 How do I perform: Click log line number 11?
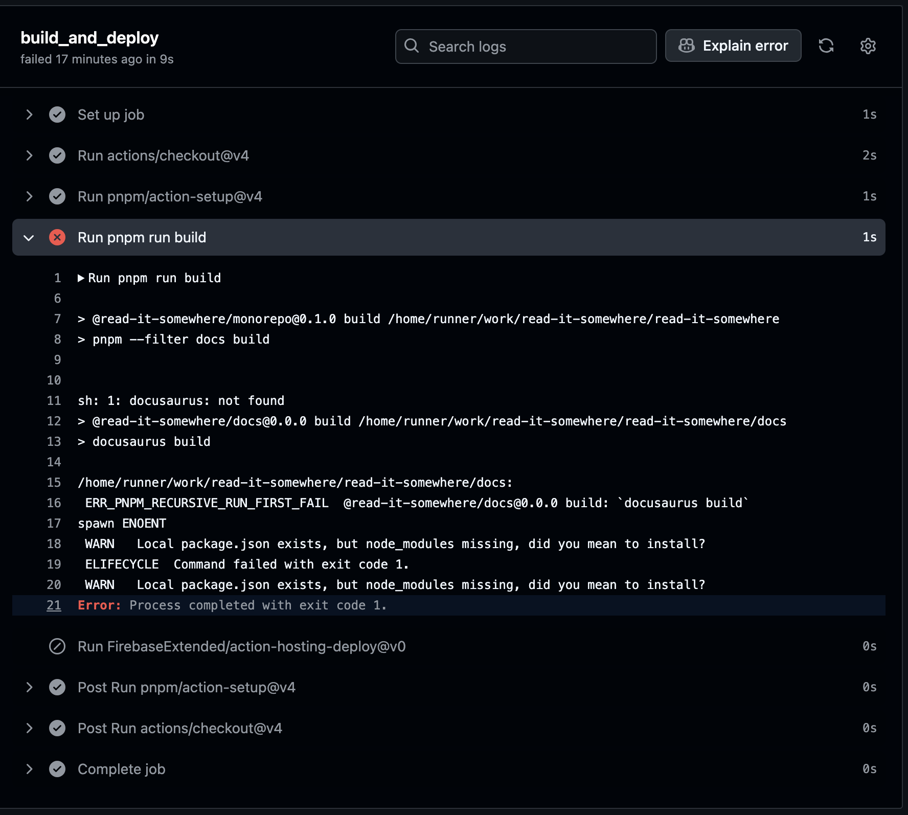tap(54, 401)
